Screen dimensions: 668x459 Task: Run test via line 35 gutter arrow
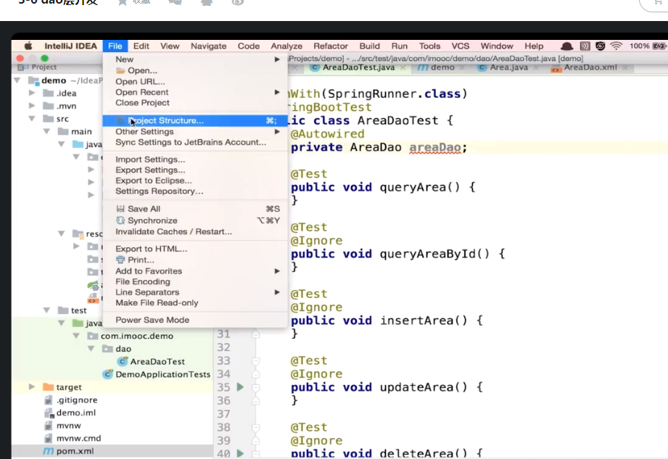(x=240, y=387)
